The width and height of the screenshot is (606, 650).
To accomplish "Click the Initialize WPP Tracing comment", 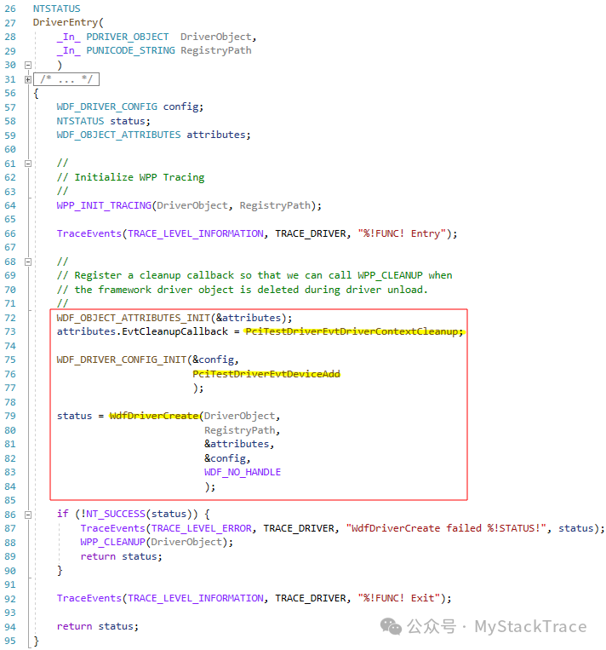I will coord(130,177).
